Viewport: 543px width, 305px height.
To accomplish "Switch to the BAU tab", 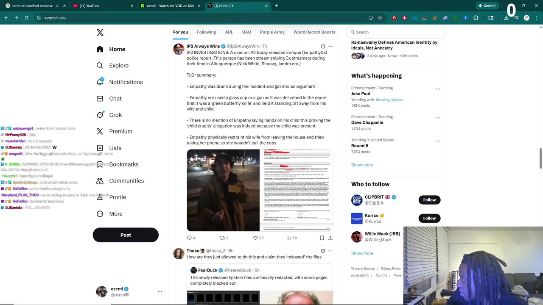I will coord(246,32).
